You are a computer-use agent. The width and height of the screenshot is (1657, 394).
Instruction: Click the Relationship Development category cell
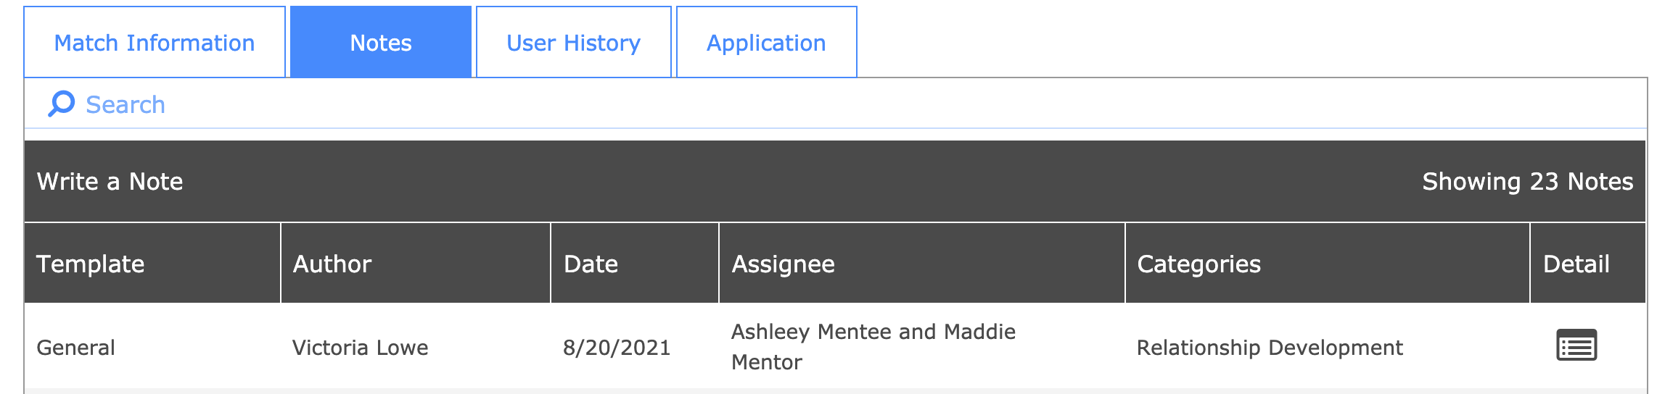click(1270, 348)
